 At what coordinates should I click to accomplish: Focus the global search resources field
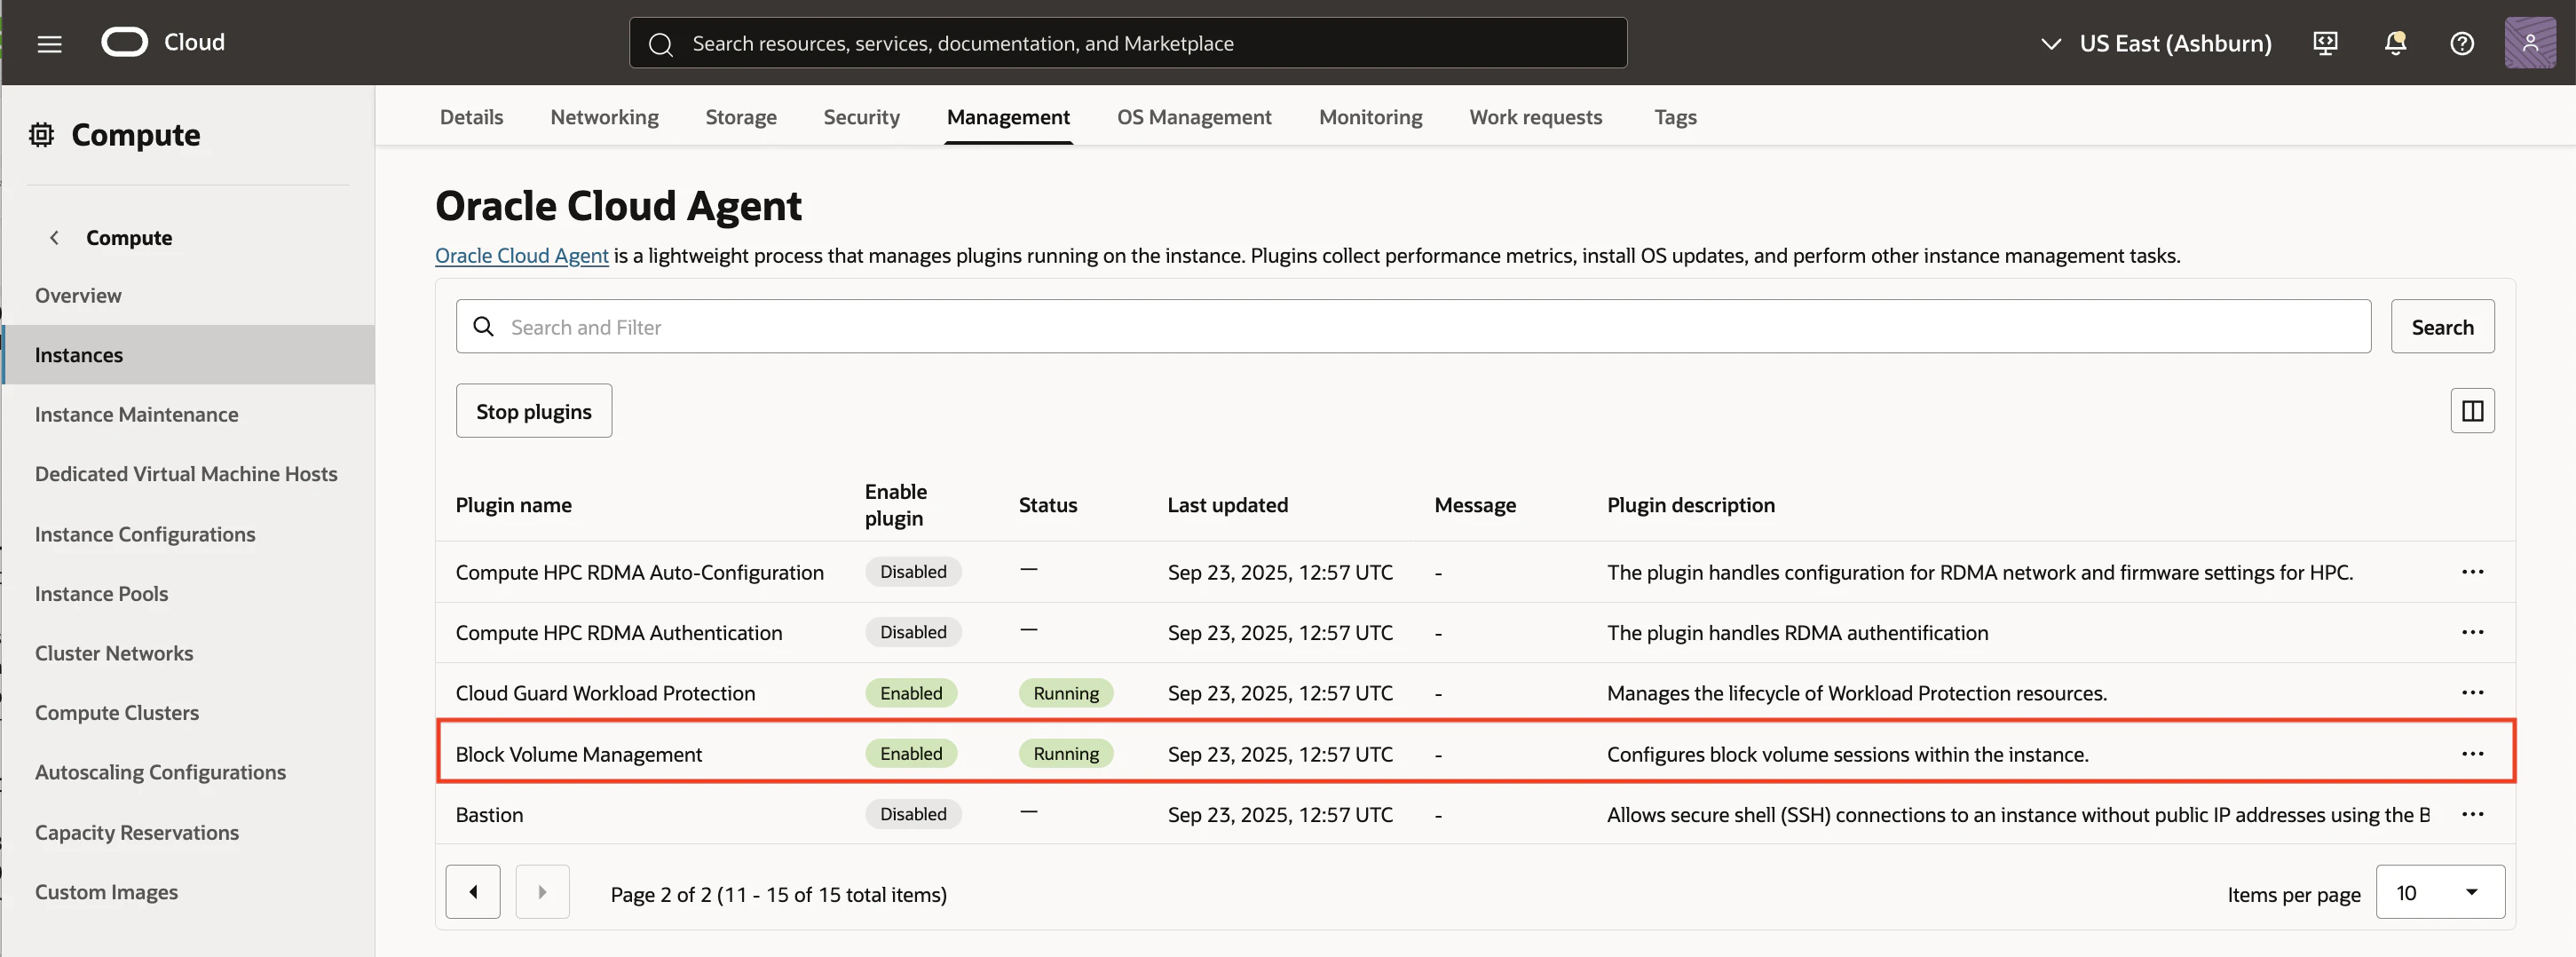(1128, 43)
